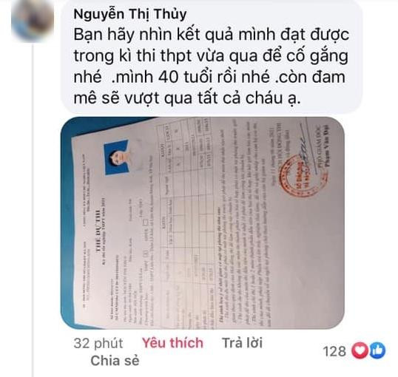Select the comment text bubble
The height and width of the screenshot is (377, 398).
pos(211,58)
